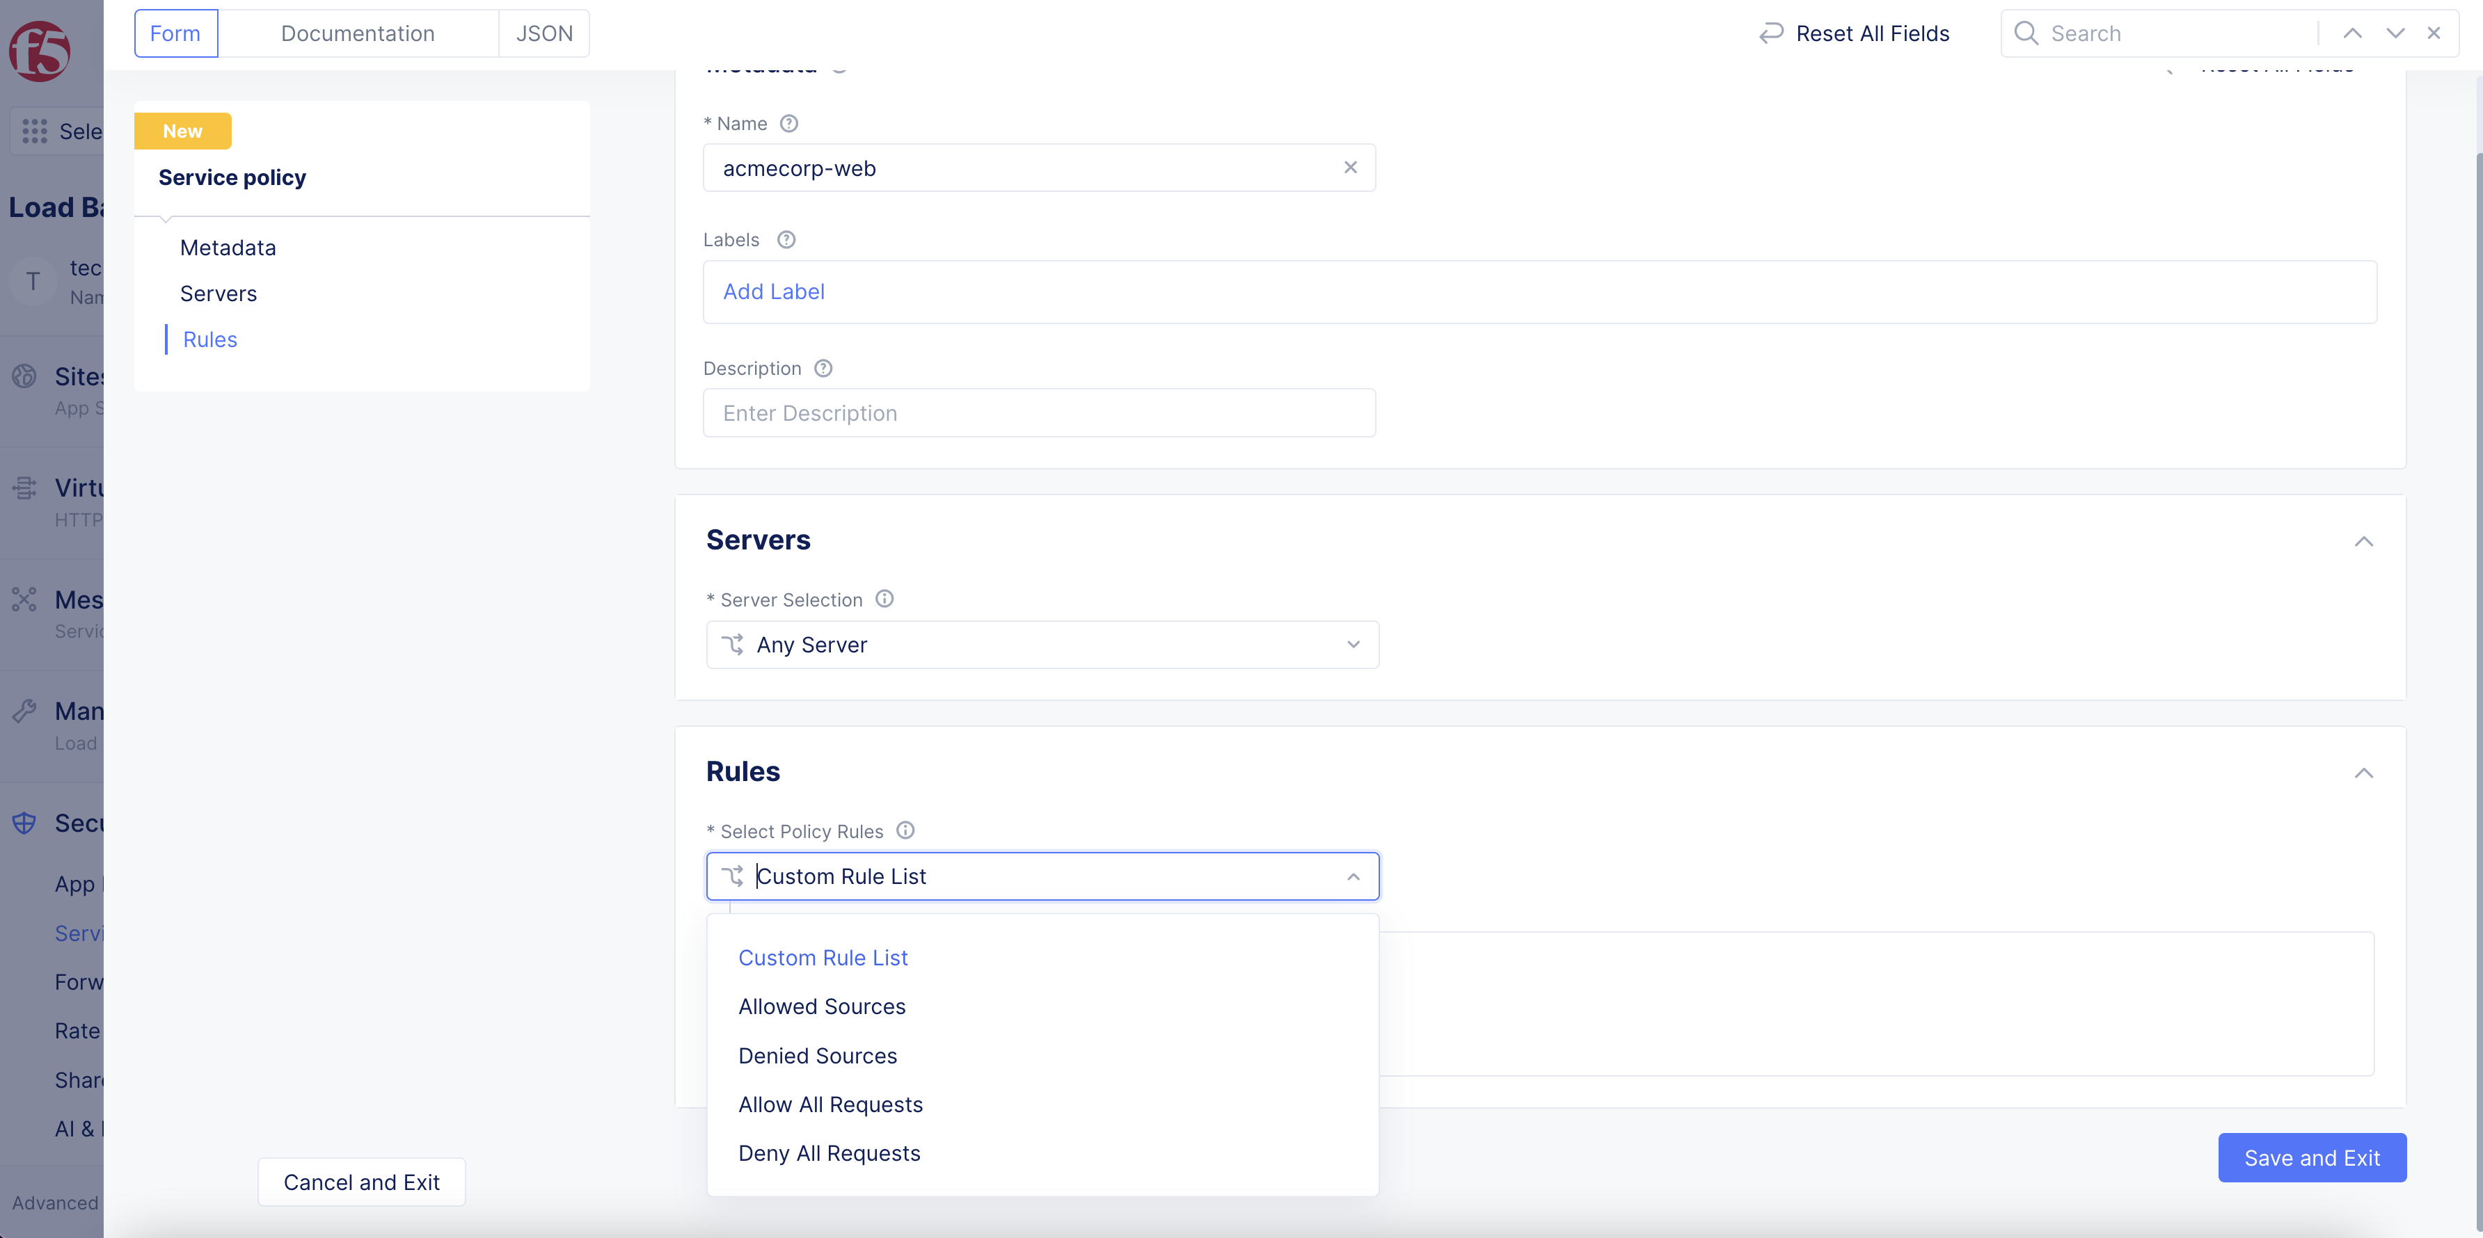This screenshot has height=1238, width=2483.
Task: Clear the acmecorp-web name with X icon
Action: point(1349,168)
